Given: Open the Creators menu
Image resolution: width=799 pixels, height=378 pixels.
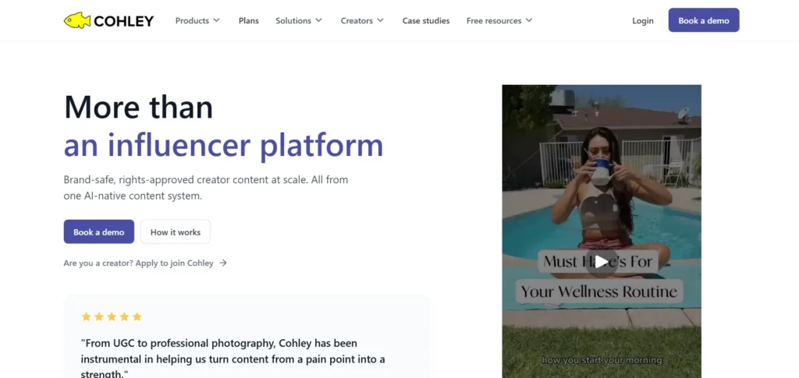Looking at the screenshot, I should click(362, 21).
